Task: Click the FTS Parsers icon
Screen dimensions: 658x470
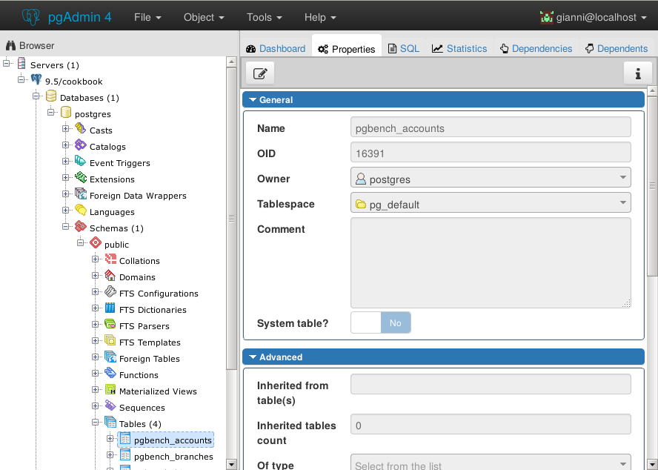Action: tap(110, 325)
